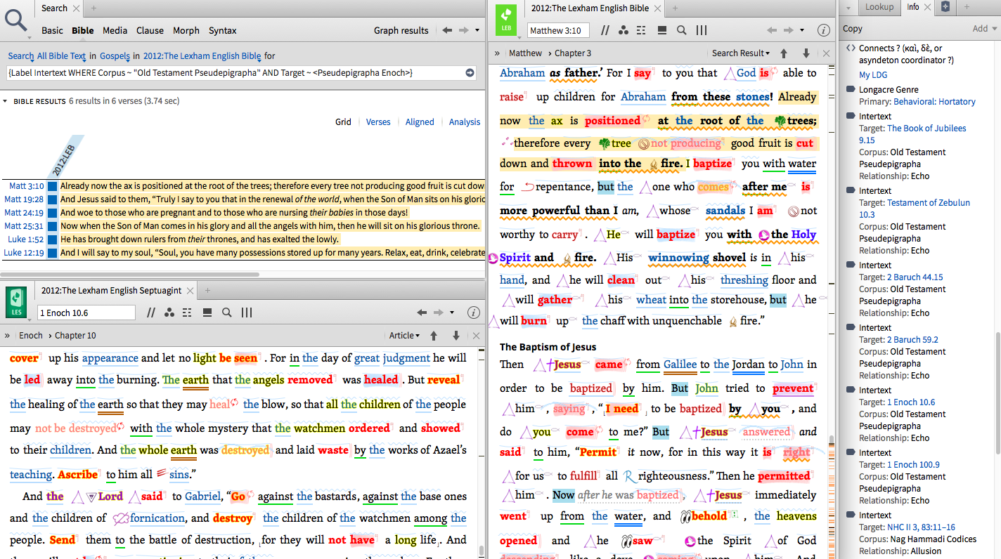Click the Matthew 3:10 reference box

click(555, 30)
